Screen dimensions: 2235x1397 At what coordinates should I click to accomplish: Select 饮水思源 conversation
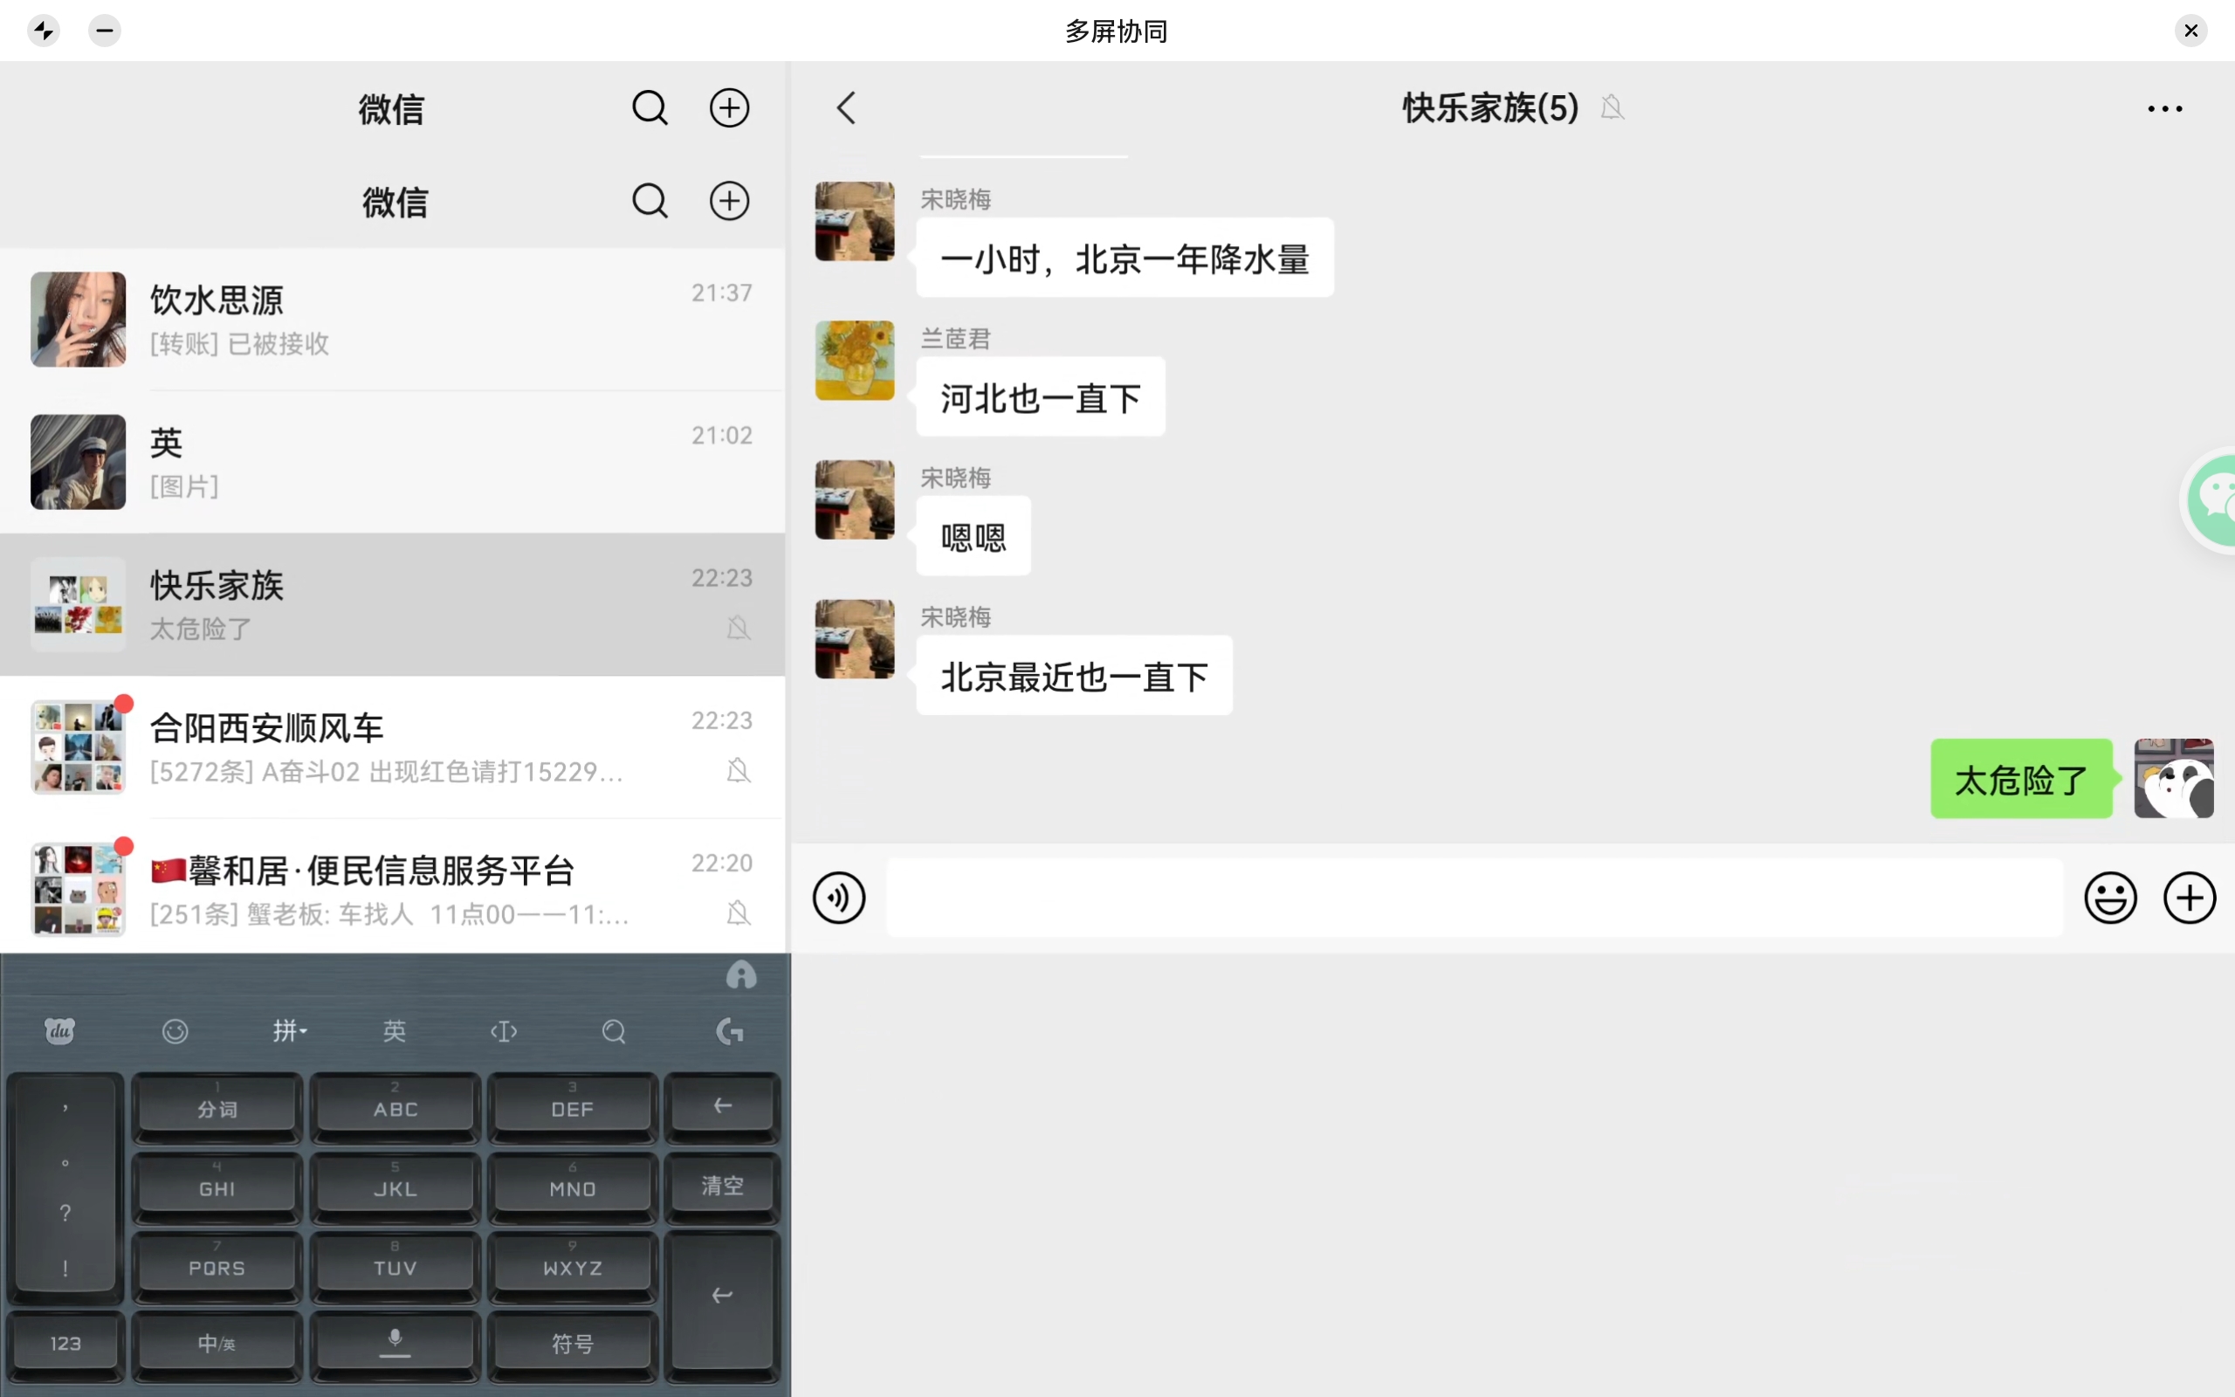pos(393,319)
